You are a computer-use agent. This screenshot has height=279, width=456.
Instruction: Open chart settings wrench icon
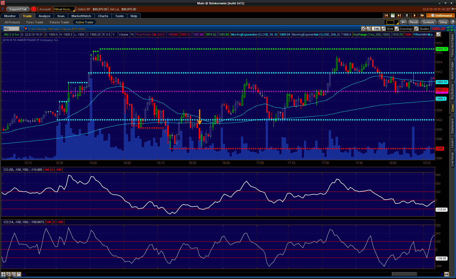coord(403,22)
